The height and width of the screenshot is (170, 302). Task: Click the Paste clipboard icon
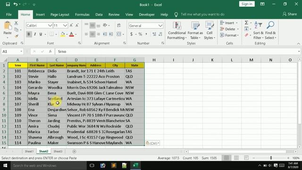[x=8, y=25]
